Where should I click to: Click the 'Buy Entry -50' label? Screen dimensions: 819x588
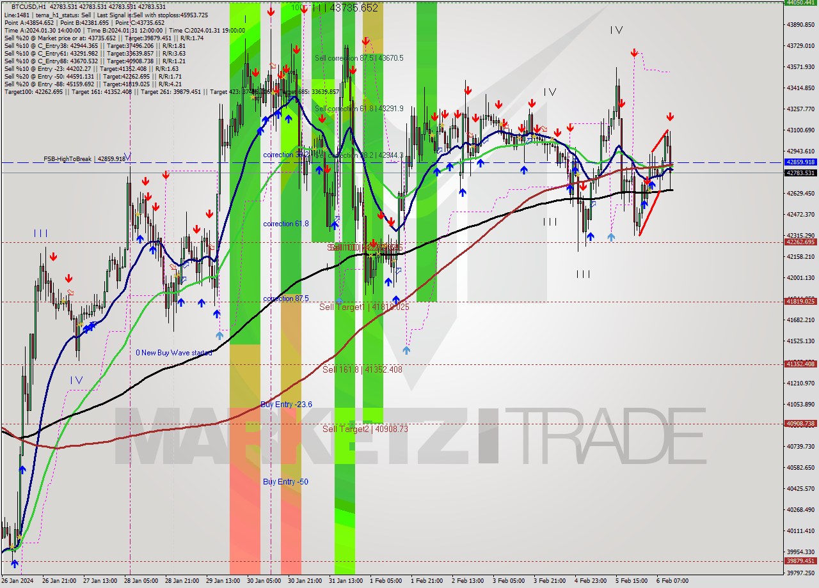[285, 481]
